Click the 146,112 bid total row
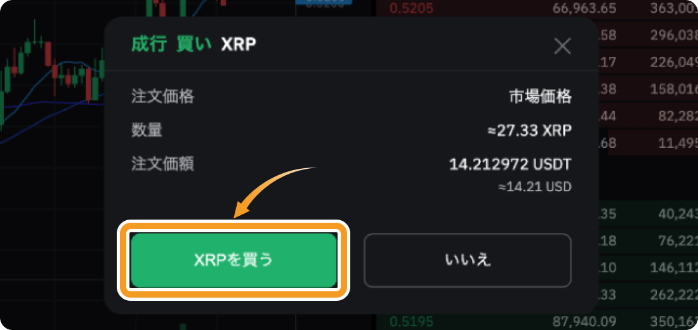The height and width of the screenshot is (330, 698). point(674,268)
